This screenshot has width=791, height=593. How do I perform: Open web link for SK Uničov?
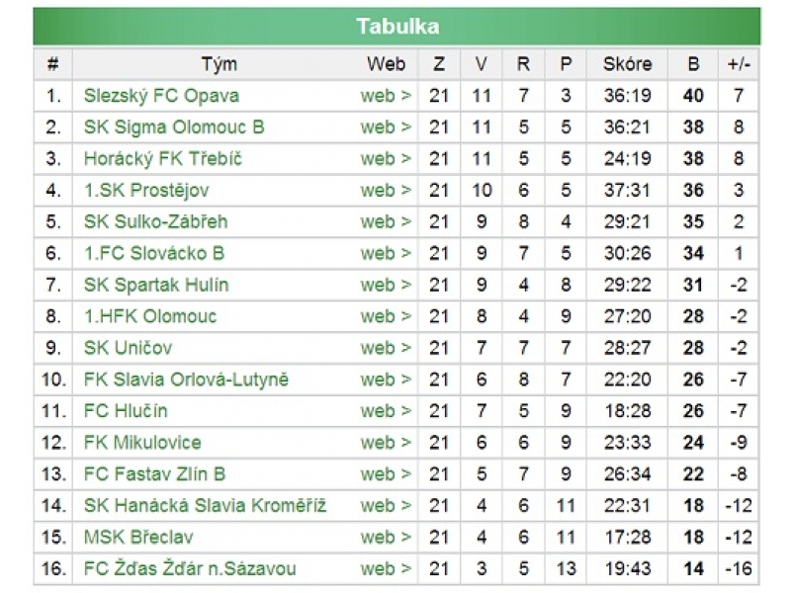click(x=386, y=349)
